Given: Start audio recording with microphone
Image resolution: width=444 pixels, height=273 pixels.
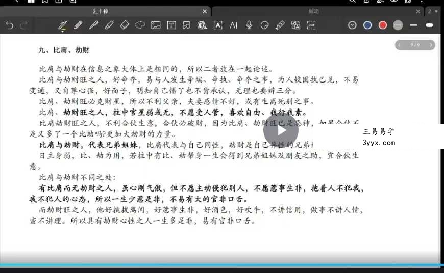Looking at the screenshot, I should pos(249,25).
